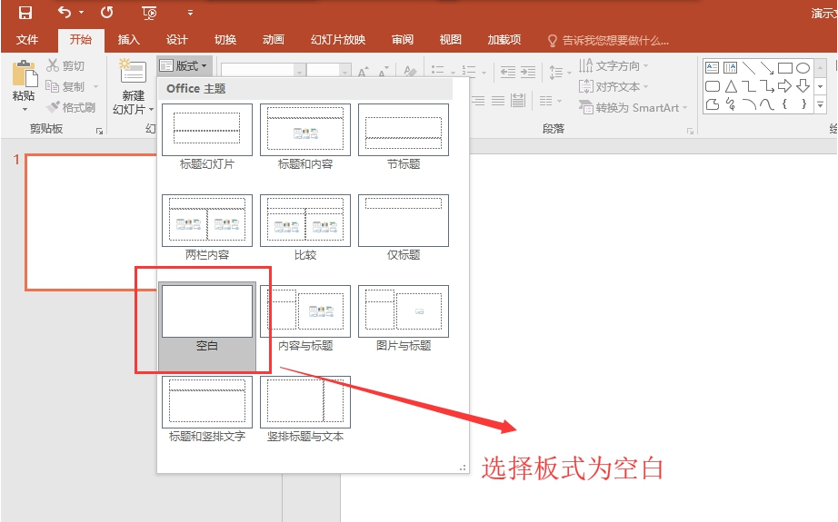The image size is (838, 522).
Task: Choose the 标题和内容 layout thumbnail
Action: [x=305, y=130]
